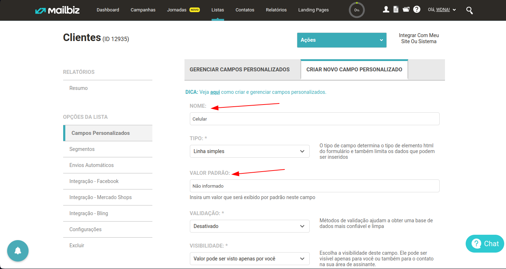Screen dimensions: 506x269
Task: Open the Listas menu
Action: click(218, 10)
